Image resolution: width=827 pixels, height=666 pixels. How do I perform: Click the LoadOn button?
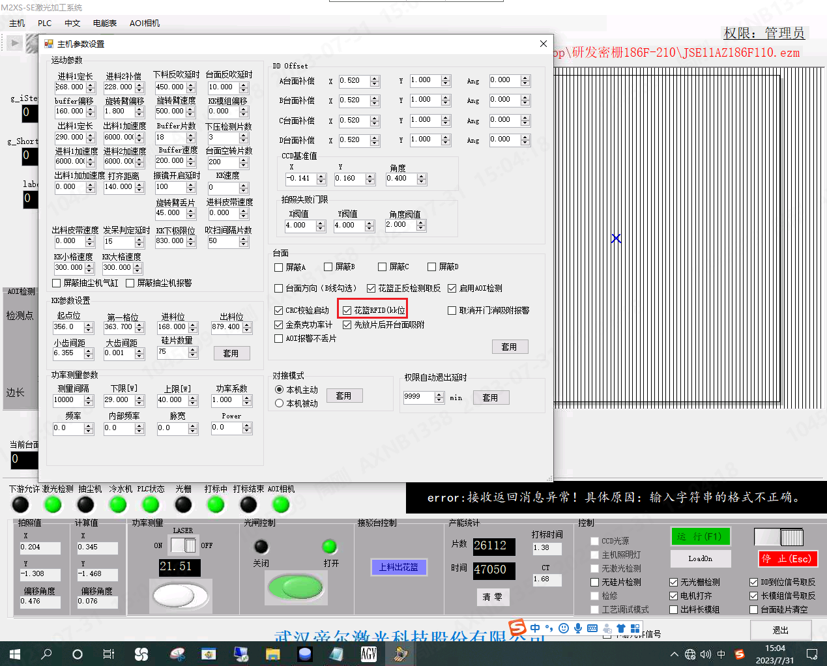pos(701,558)
